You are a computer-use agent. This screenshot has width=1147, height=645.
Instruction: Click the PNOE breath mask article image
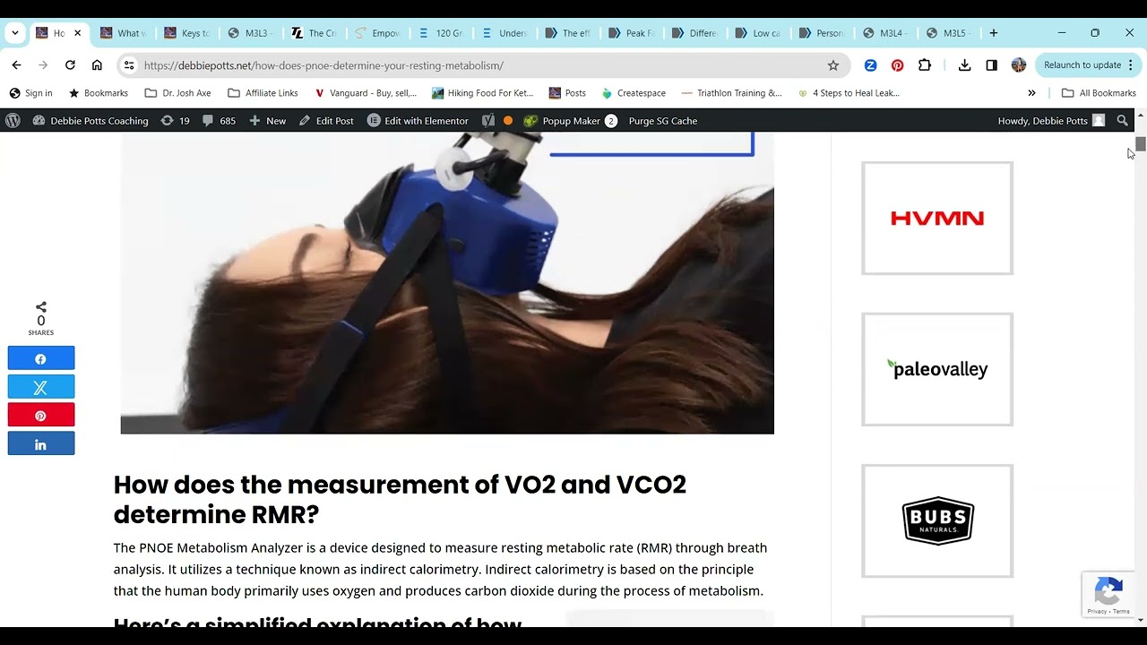click(447, 283)
